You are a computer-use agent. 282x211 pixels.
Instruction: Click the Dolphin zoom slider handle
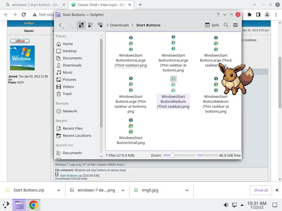172,156
